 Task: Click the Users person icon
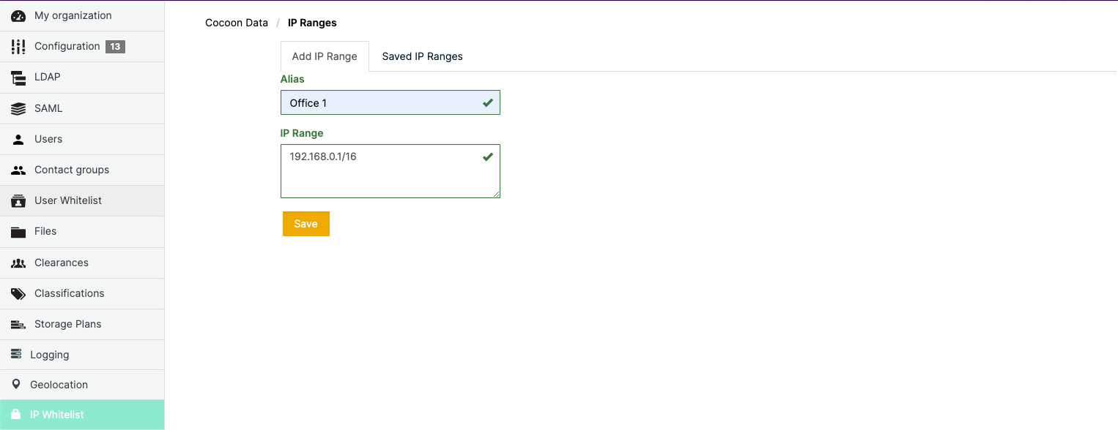click(18, 139)
